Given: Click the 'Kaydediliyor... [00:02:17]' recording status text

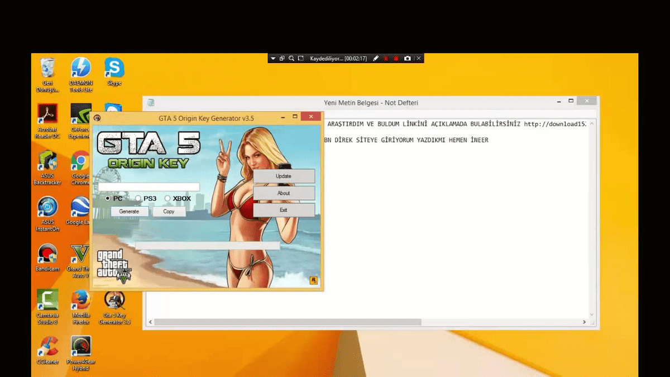Looking at the screenshot, I should point(338,58).
